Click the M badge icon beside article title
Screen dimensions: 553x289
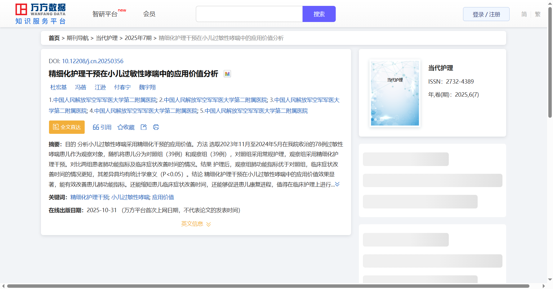click(x=227, y=74)
